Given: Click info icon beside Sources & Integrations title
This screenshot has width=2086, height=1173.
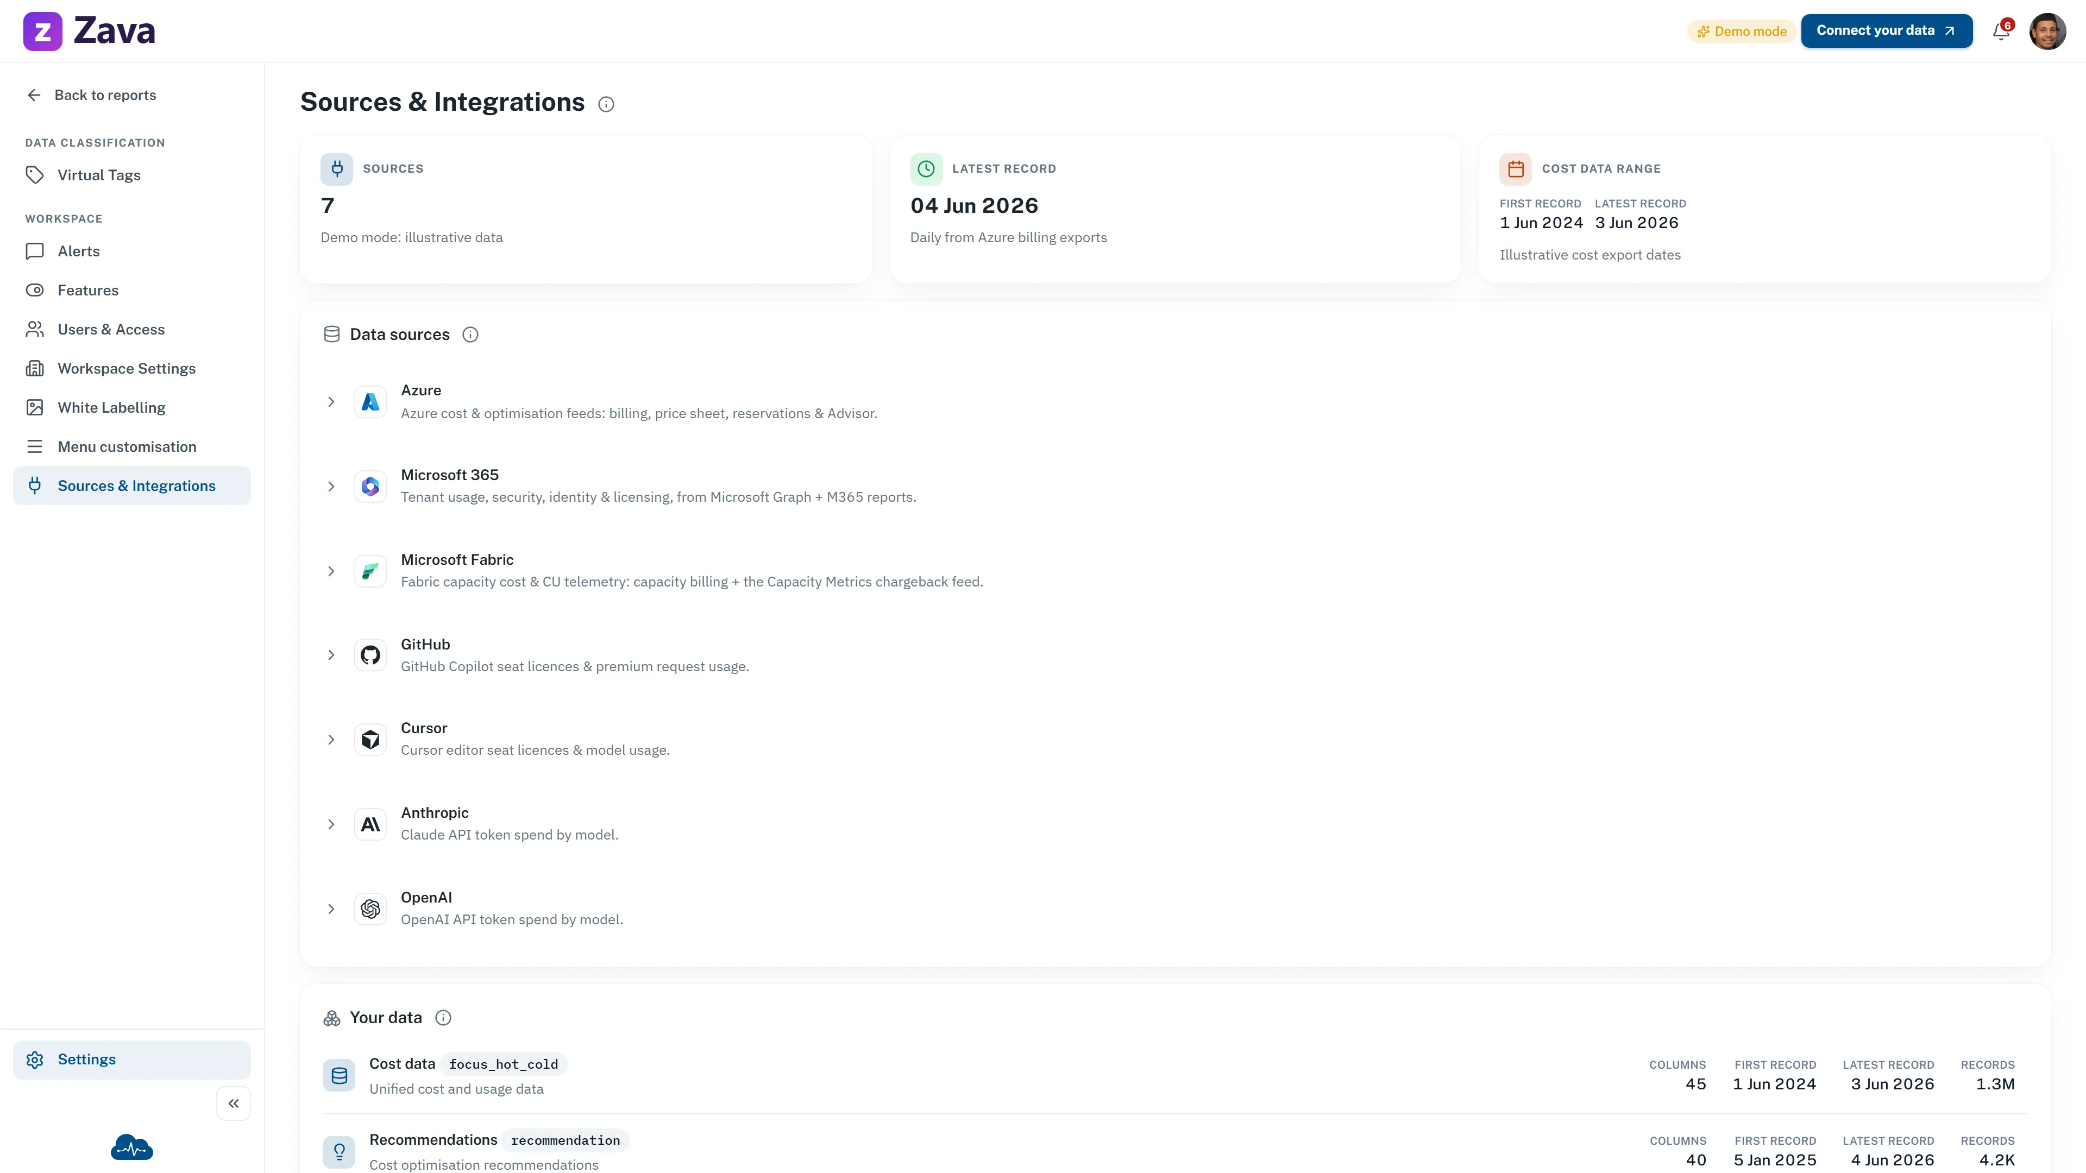Looking at the screenshot, I should pyautogui.click(x=606, y=104).
